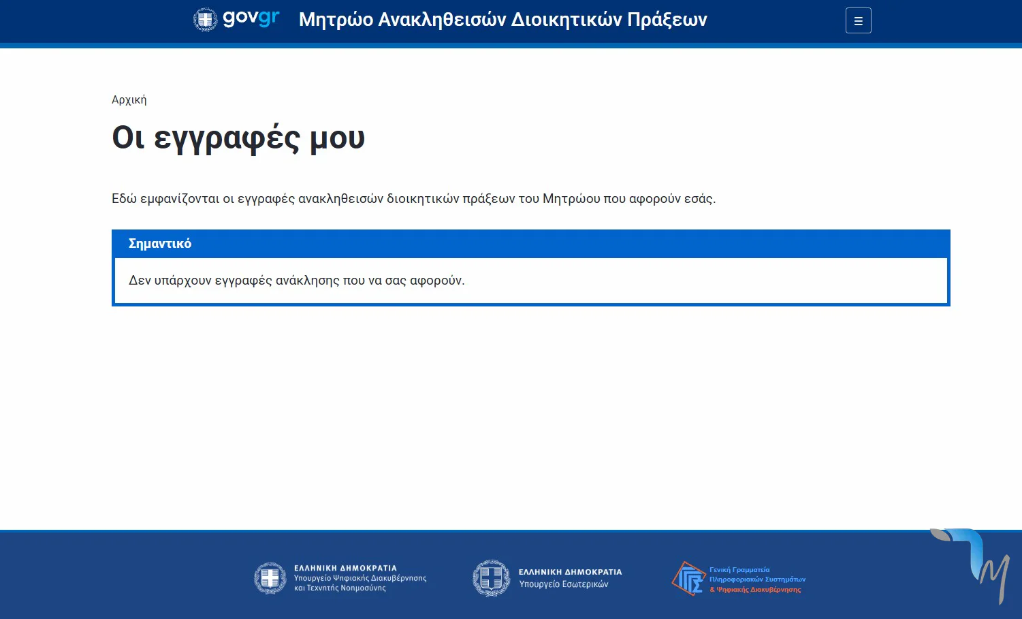Image resolution: width=1022 pixels, height=619 pixels.
Task: Click the description starting Εδώ εμφανίζονται οι εγγραφές
Action: (414, 199)
